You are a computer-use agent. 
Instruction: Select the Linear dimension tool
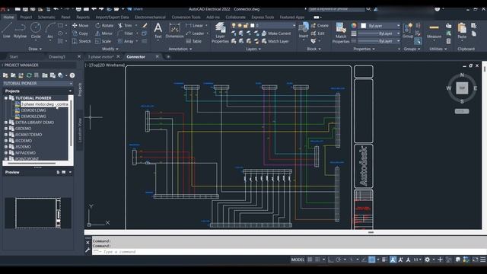tap(195, 25)
